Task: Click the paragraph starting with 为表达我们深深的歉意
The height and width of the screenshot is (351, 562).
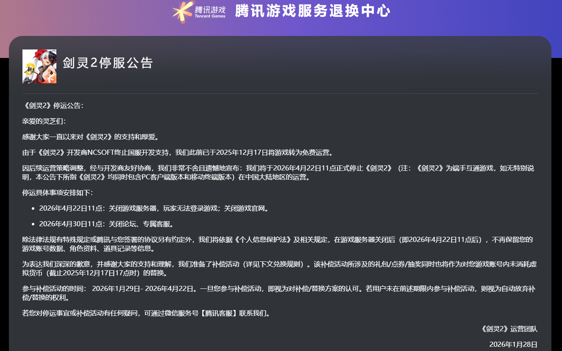Action: pyautogui.click(x=280, y=268)
